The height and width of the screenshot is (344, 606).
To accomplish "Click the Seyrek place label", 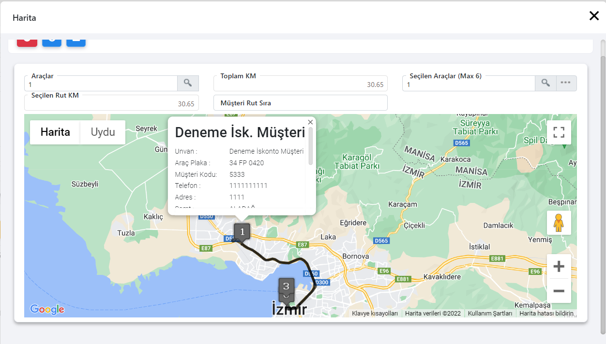I will pyautogui.click(x=147, y=129).
